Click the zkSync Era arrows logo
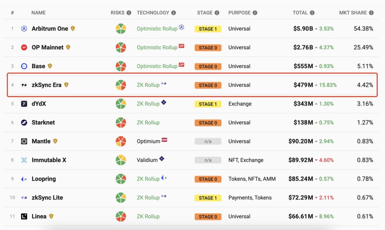Screen dimensions: 385x230 click(x=24, y=85)
